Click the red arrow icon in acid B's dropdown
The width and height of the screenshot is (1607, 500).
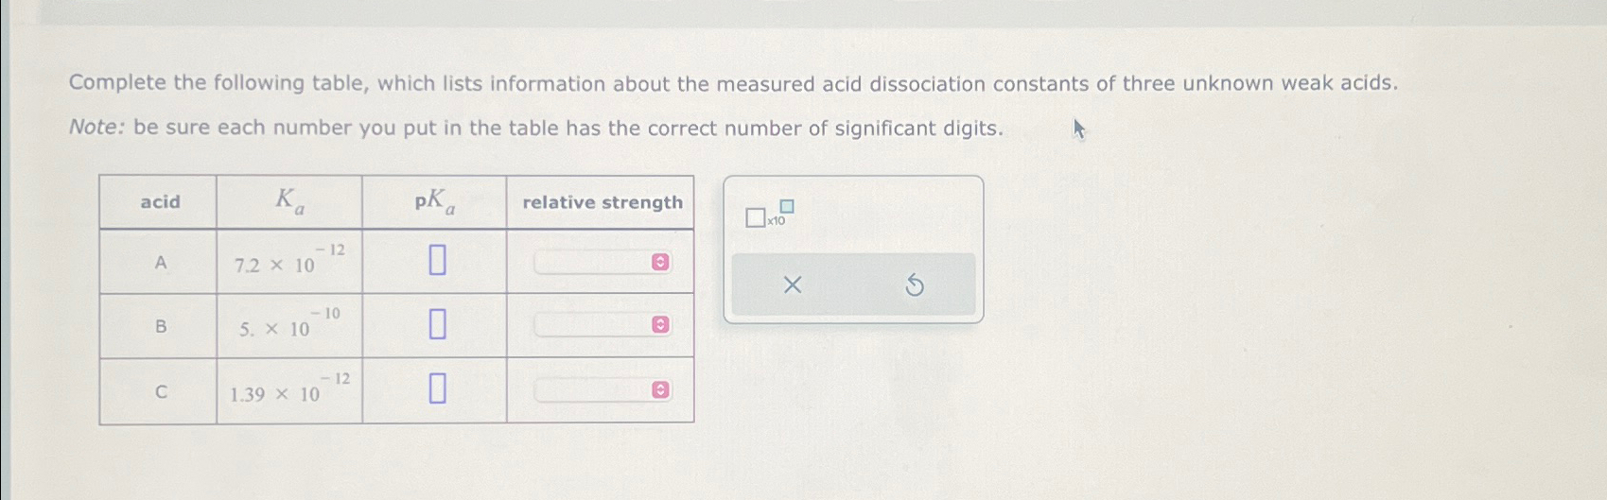(661, 325)
